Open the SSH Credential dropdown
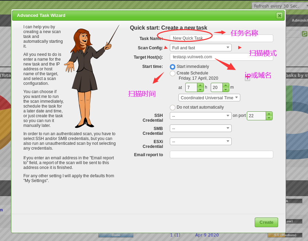 pyautogui.click(x=200, y=116)
